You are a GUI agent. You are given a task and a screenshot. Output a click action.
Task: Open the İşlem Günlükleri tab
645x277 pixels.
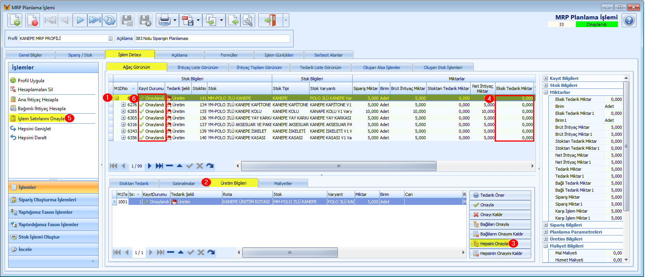coord(279,55)
